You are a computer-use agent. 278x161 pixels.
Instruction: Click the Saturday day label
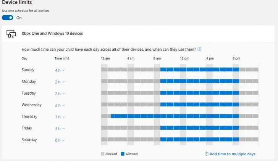29,140
